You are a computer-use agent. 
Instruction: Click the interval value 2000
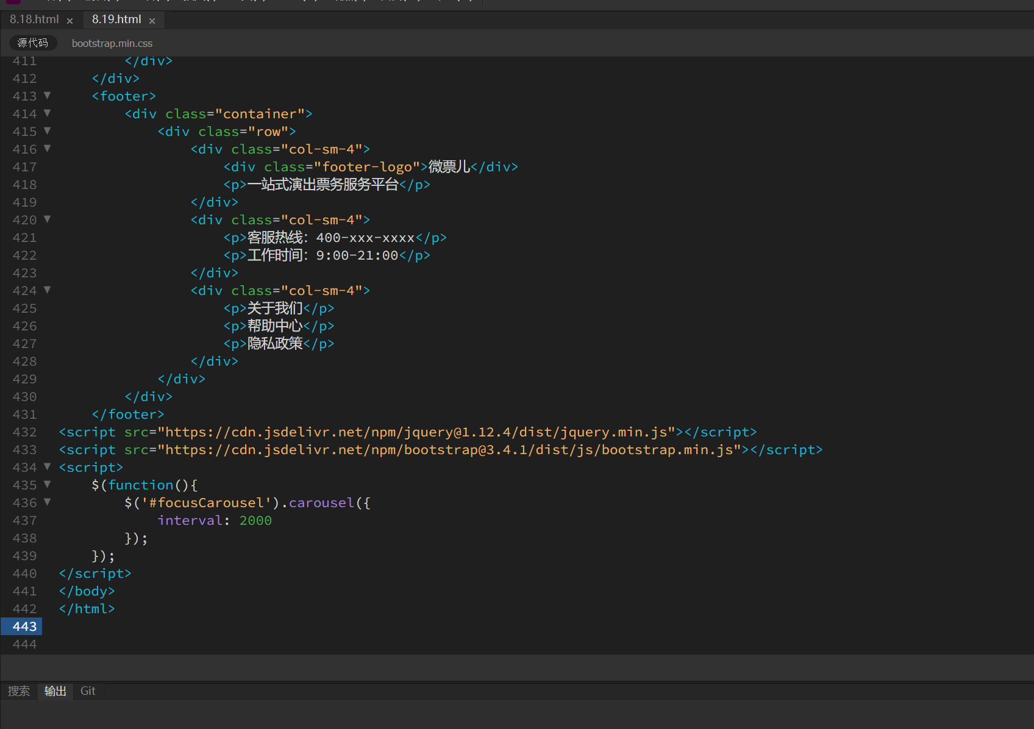(x=255, y=521)
